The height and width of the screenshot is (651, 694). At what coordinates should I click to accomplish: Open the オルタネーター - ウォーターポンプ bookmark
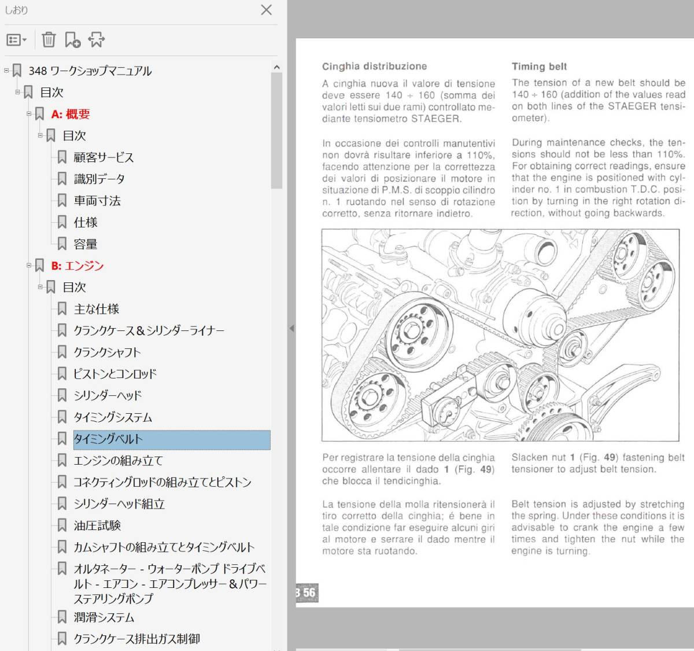170,583
